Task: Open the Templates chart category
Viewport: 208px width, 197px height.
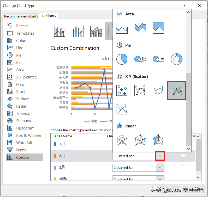Action: point(25,33)
